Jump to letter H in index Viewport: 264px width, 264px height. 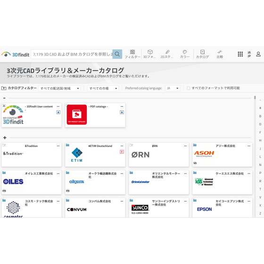pyautogui.click(x=260, y=140)
